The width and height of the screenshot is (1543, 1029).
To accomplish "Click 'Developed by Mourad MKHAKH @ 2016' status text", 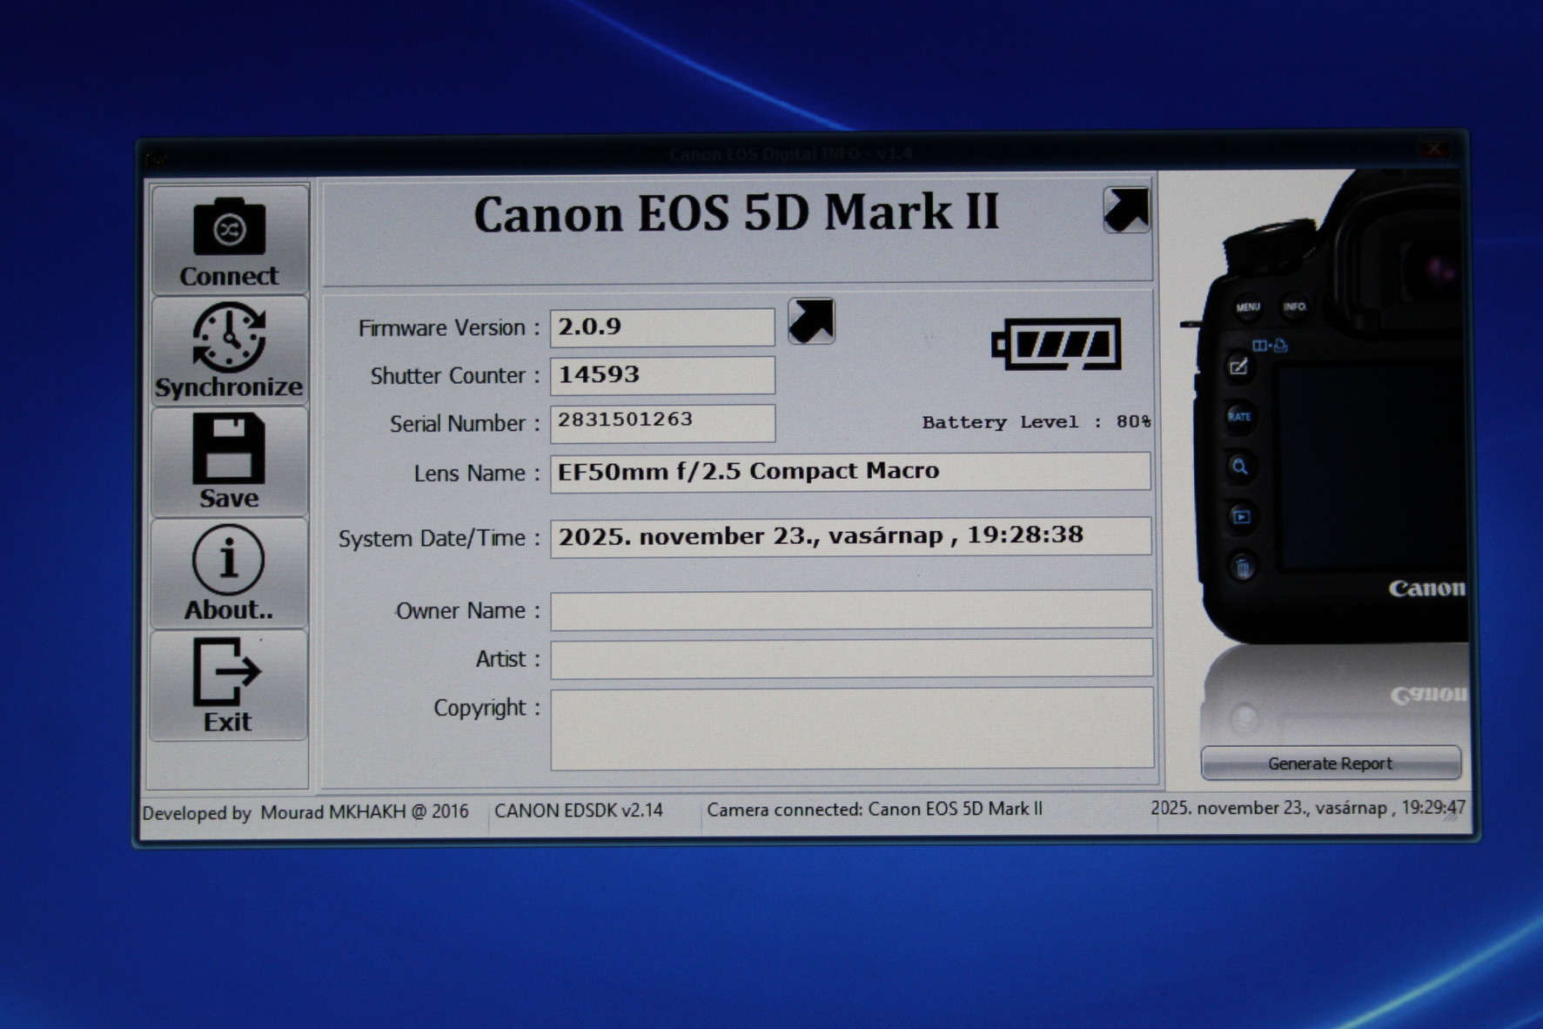I will coord(305,812).
